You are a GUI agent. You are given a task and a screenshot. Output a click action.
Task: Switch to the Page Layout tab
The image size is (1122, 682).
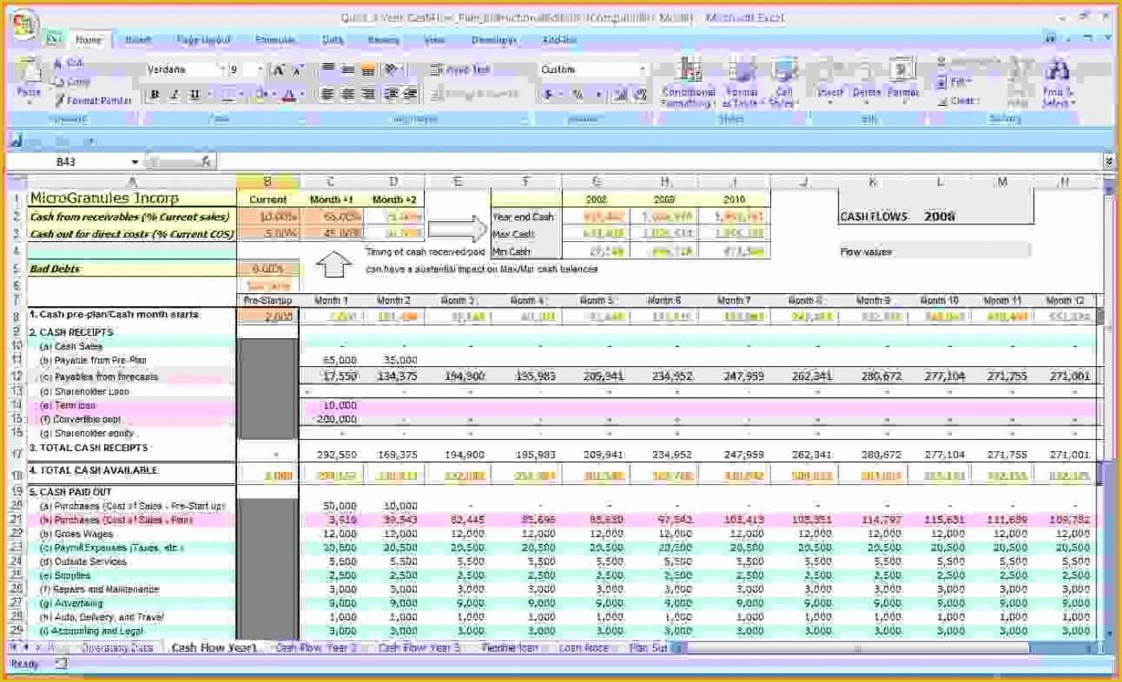coord(204,40)
